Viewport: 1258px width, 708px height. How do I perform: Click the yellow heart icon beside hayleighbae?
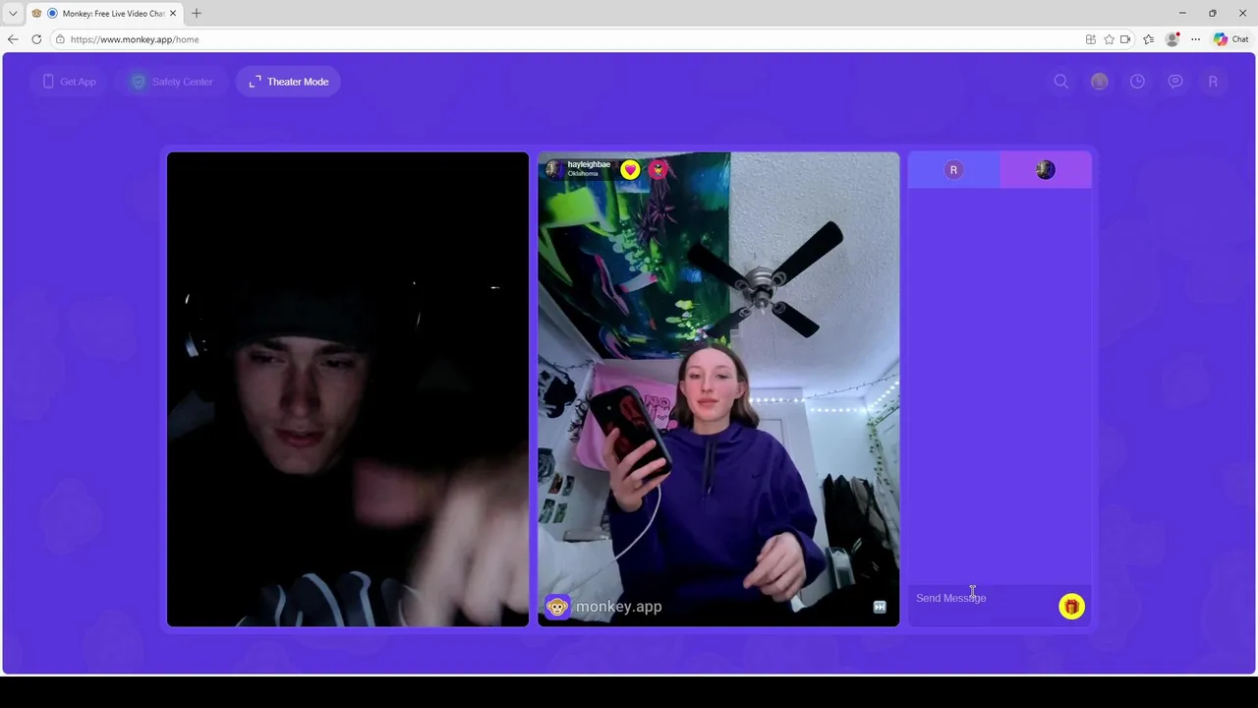pos(630,169)
